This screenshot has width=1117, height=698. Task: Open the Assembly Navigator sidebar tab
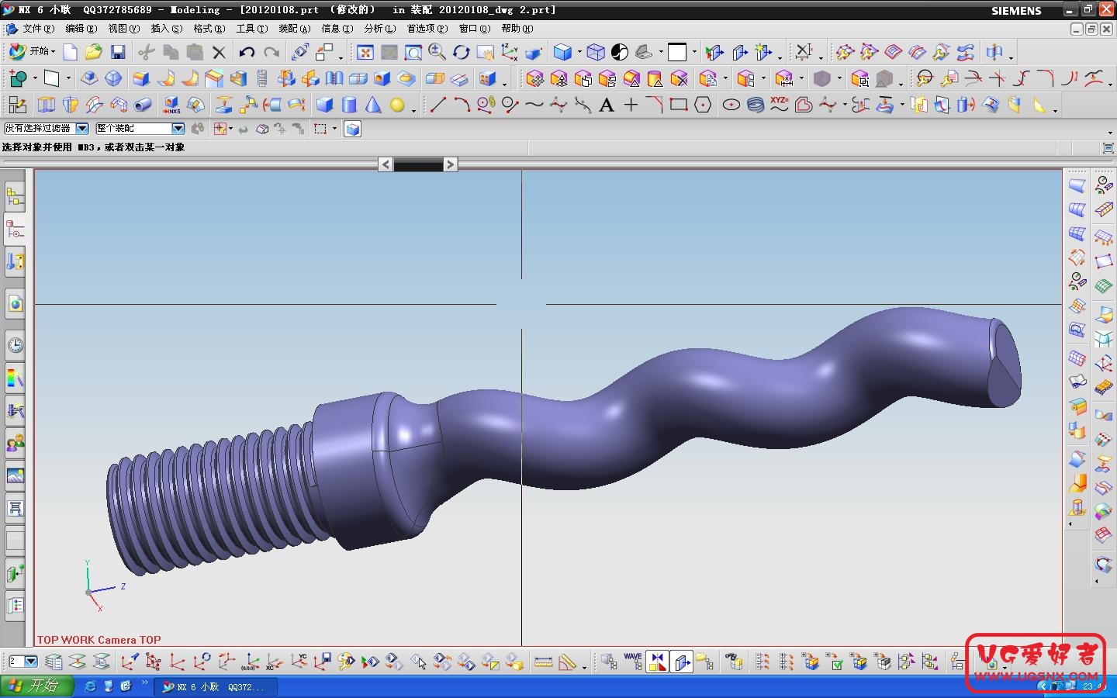(15, 195)
